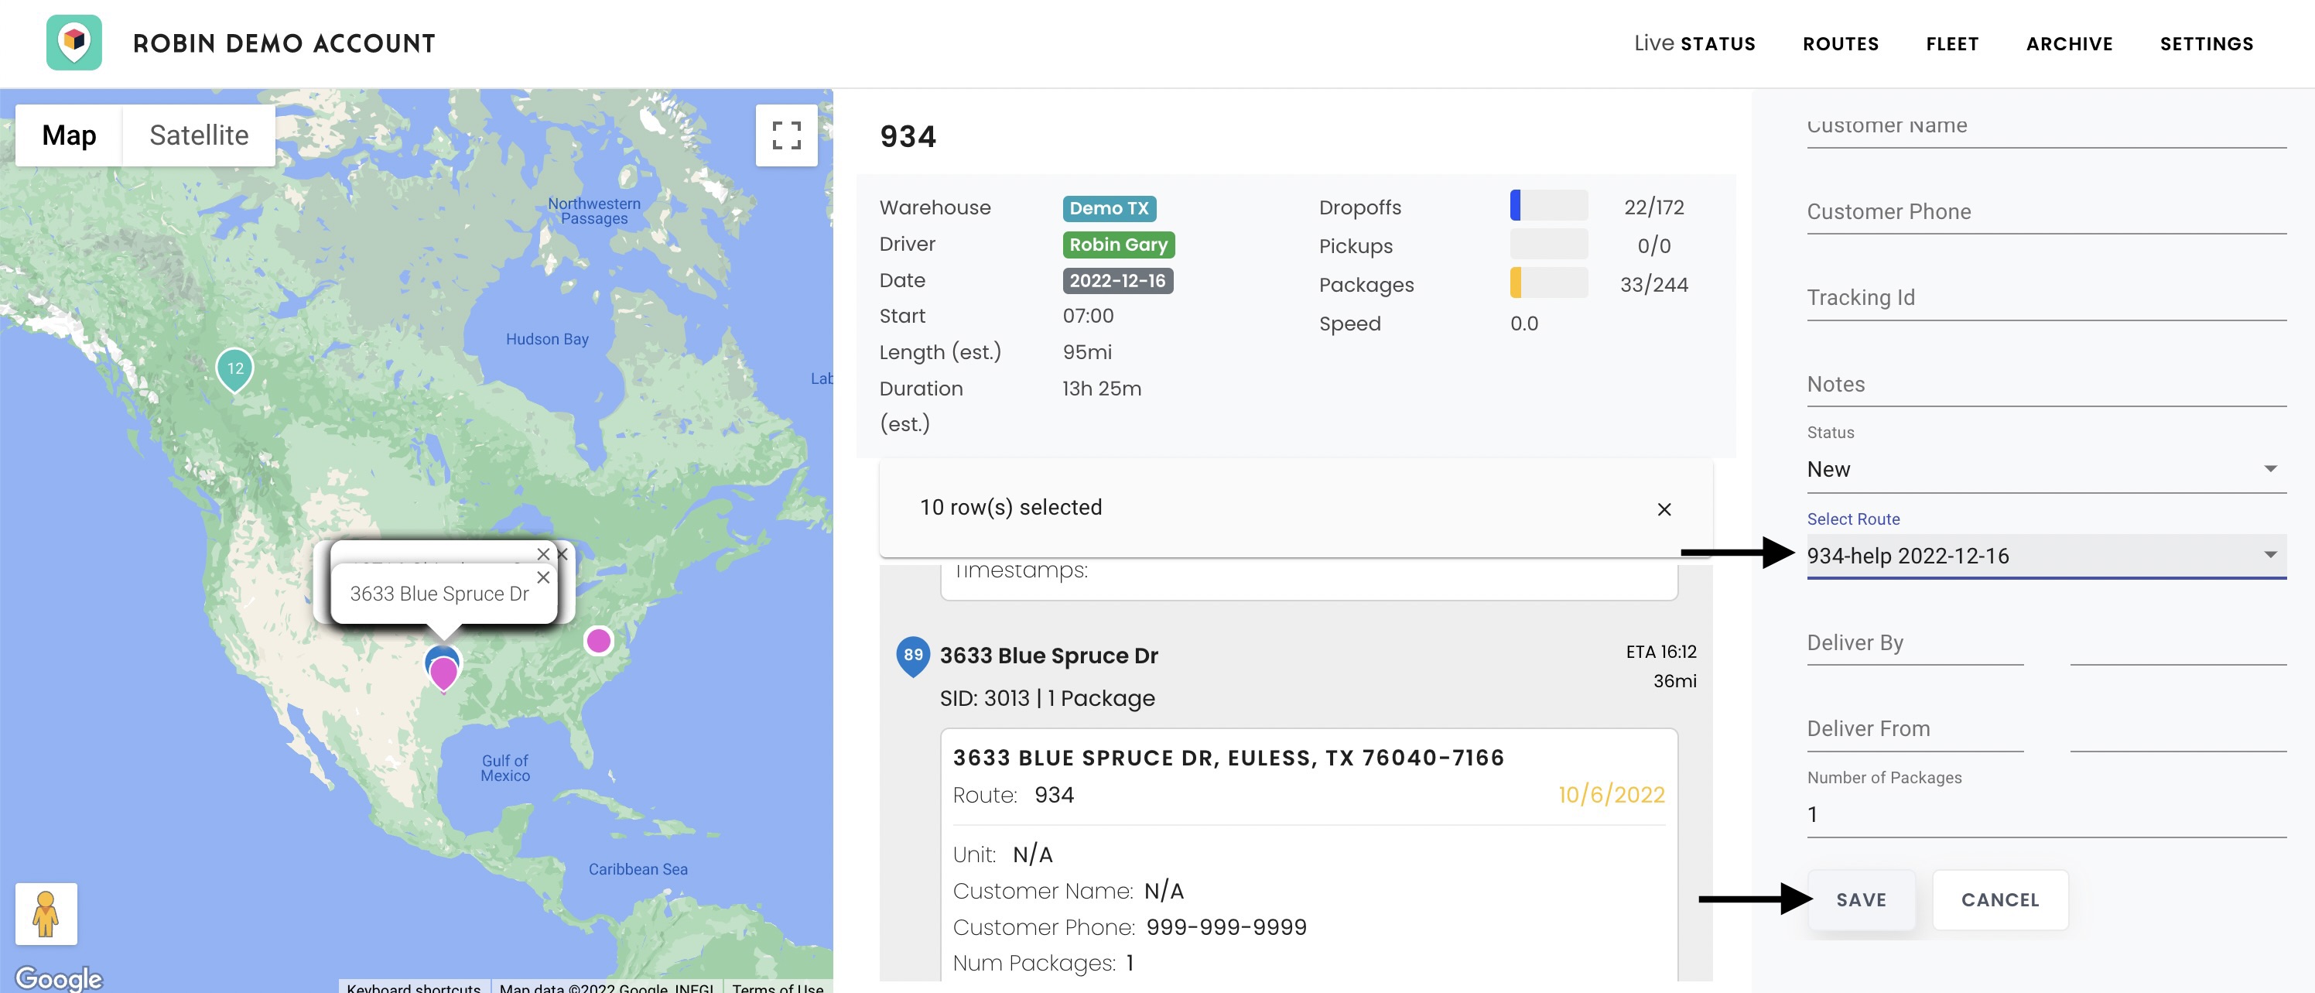
Task: Open Street View pegman
Action: point(46,914)
